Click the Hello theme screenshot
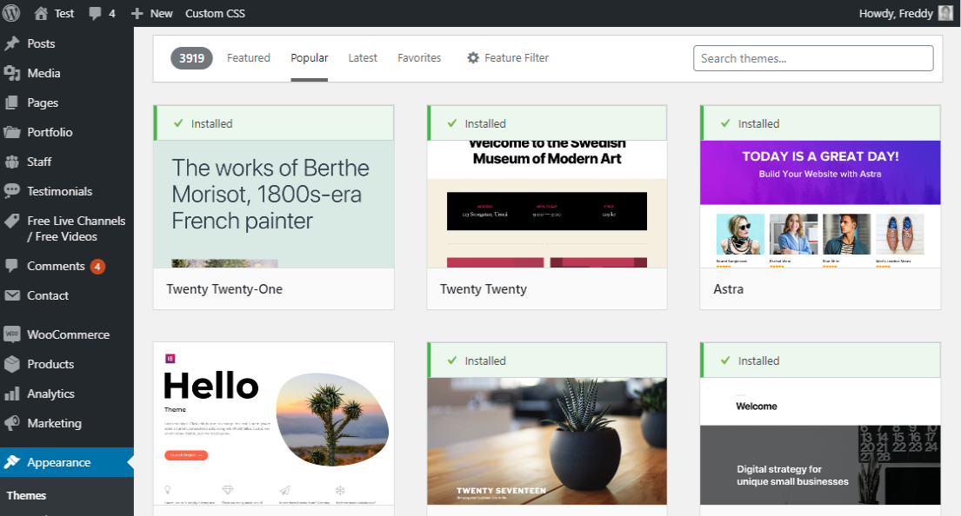Screen dimensions: 961x516 [273, 424]
